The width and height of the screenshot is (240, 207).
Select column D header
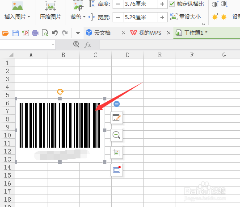pos(127,55)
